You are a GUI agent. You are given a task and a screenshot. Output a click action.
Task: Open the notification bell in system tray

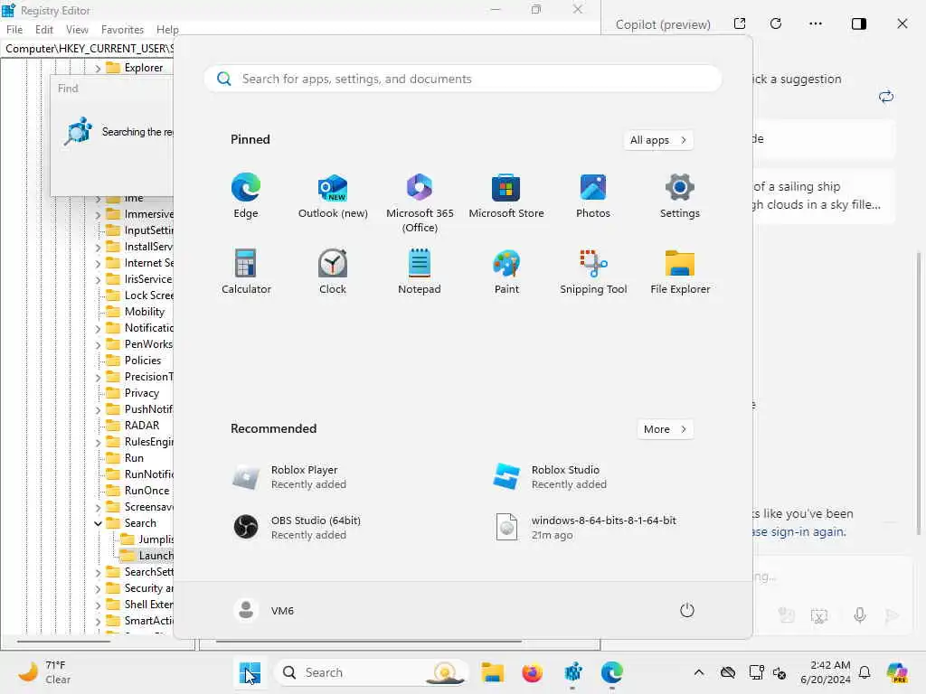point(865,672)
